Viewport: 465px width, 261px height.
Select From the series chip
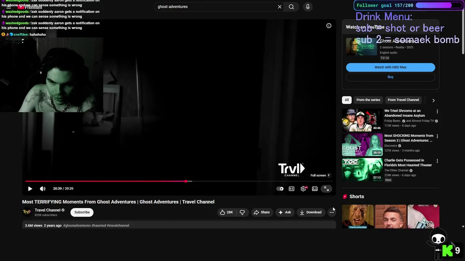tap(368, 100)
